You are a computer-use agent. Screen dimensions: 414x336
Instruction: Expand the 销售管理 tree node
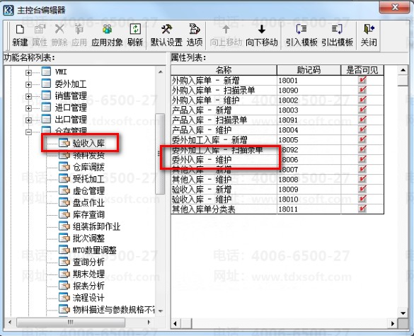(28, 96)
